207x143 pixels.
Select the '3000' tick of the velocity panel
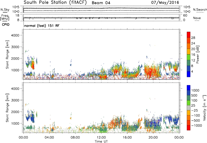(x=15, y=100)
